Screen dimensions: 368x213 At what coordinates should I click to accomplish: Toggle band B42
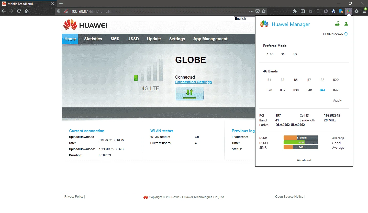click(336, 90)
